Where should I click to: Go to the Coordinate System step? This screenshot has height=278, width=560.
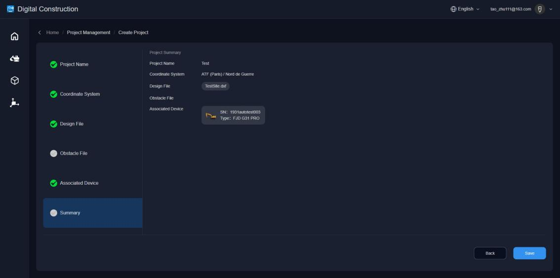click(x=80, y=94)
